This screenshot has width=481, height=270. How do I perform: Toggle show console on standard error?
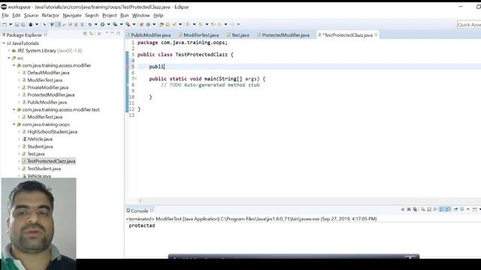[x=448, y=209]
